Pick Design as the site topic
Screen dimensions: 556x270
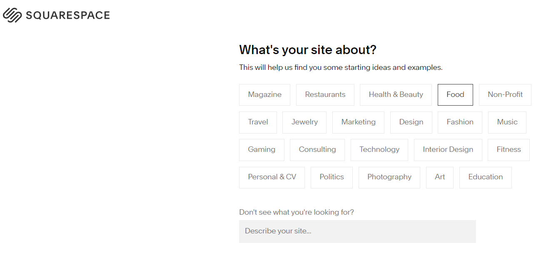coord(411,122)
